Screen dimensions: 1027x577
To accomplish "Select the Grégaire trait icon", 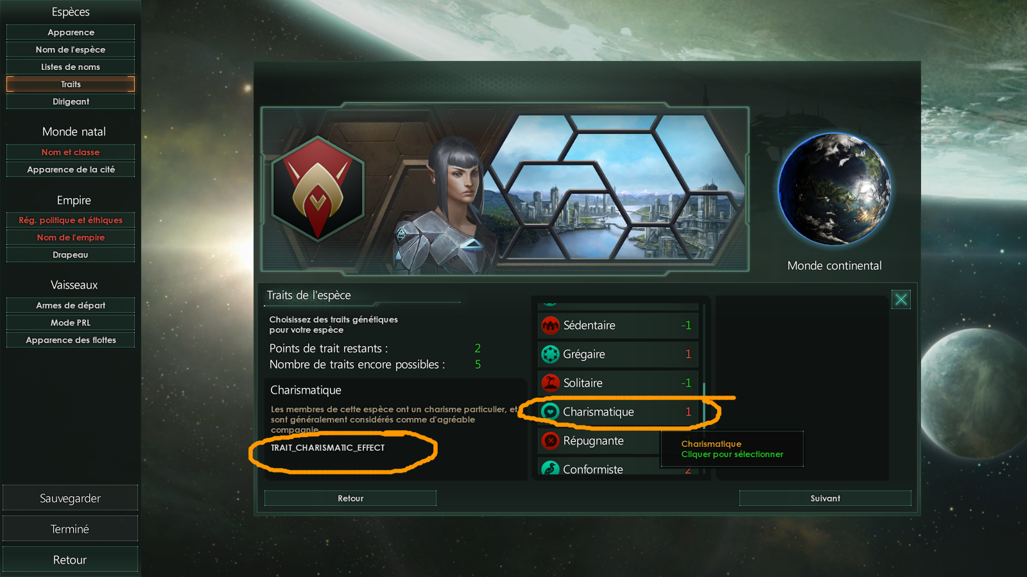I will [x=550, y=355].
